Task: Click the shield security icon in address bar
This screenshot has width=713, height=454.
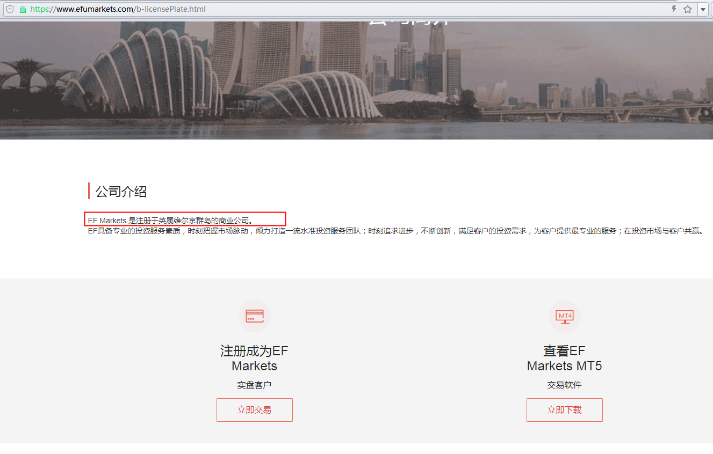Action: pyautogui.click(x=10, y=9)
